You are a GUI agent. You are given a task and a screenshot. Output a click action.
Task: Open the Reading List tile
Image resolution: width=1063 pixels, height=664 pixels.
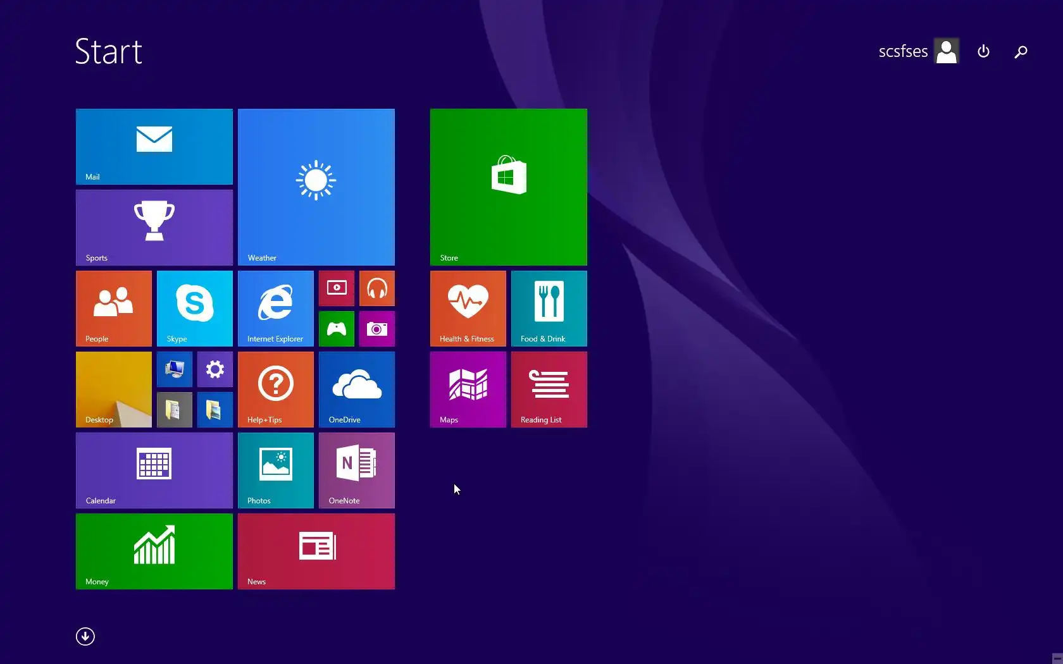click(549, 390)
